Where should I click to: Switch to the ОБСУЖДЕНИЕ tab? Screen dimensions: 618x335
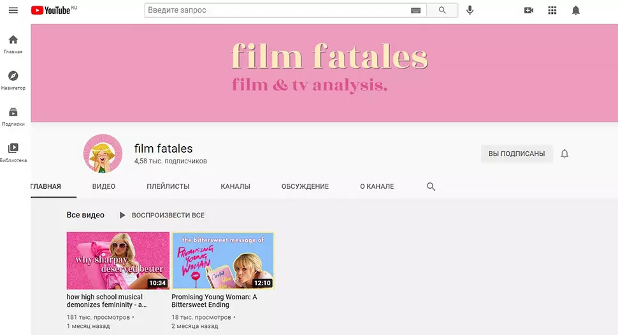coord(305,186)
